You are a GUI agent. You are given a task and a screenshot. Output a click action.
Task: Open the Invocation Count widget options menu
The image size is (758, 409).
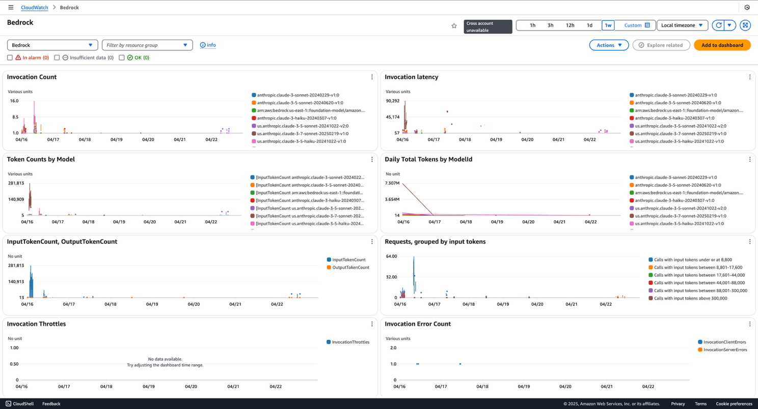(x=372, y=77)
